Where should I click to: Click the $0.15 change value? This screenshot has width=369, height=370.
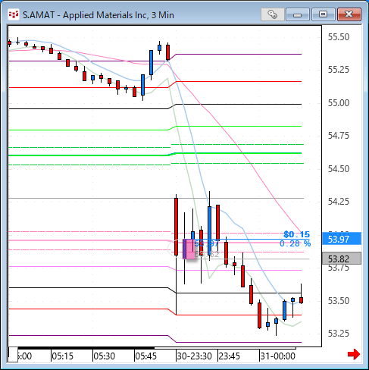[x=296, y=234]
